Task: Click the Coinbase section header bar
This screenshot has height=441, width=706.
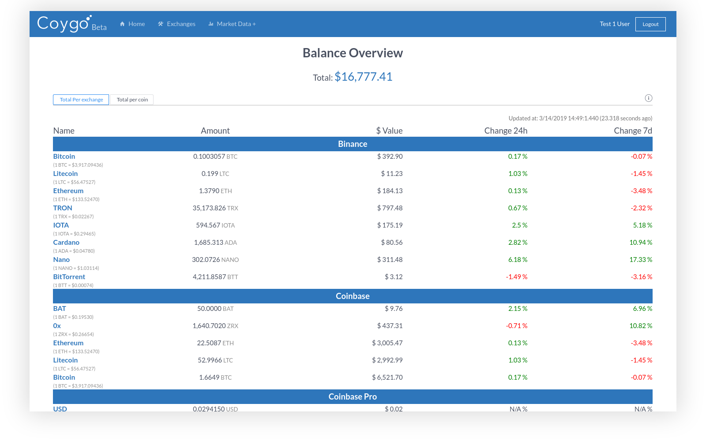Action: tap(353, 296)
